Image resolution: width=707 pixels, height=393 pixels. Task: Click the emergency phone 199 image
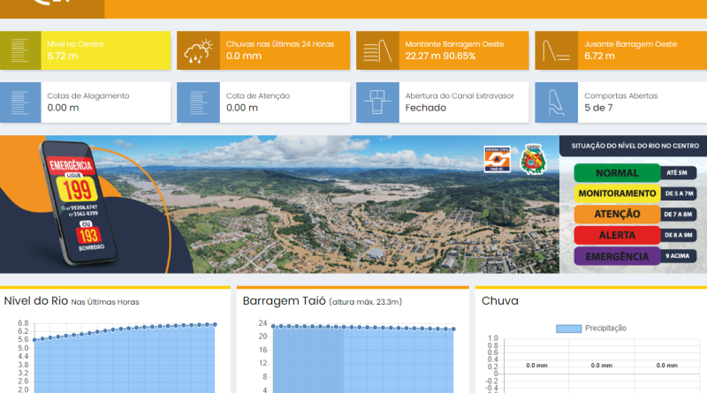tap(78, 203)
